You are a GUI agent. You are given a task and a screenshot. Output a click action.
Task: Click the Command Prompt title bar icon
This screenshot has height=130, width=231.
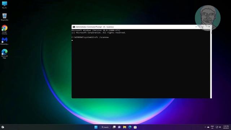(74, 27)
